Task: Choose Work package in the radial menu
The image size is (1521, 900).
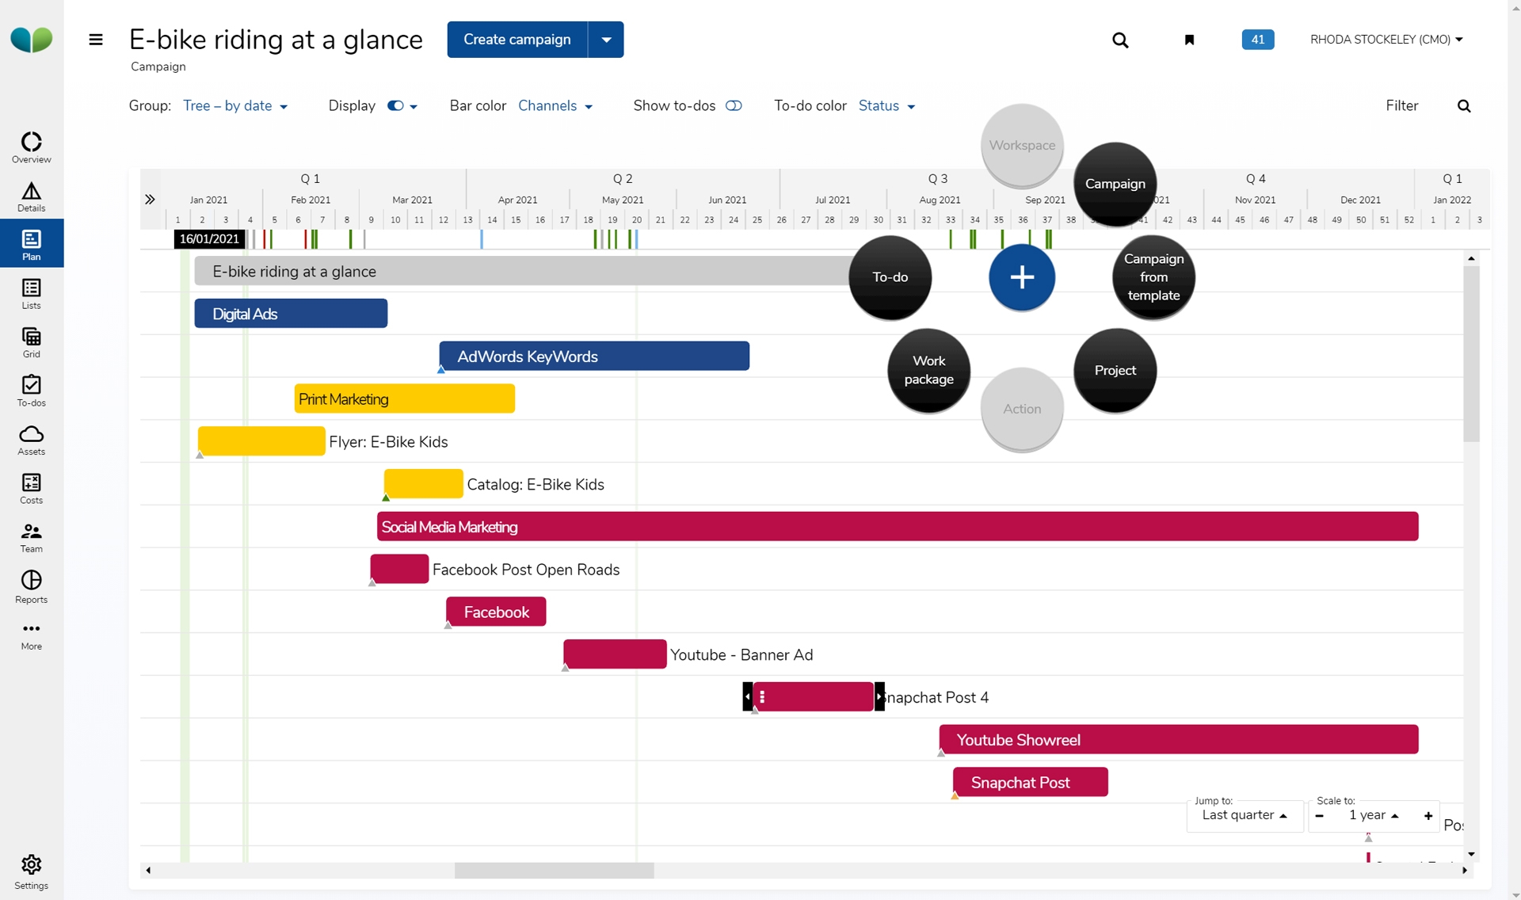Action: tap(928, 370)
